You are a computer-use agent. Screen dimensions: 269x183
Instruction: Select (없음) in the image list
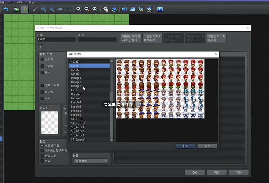(x=89, y=61)
